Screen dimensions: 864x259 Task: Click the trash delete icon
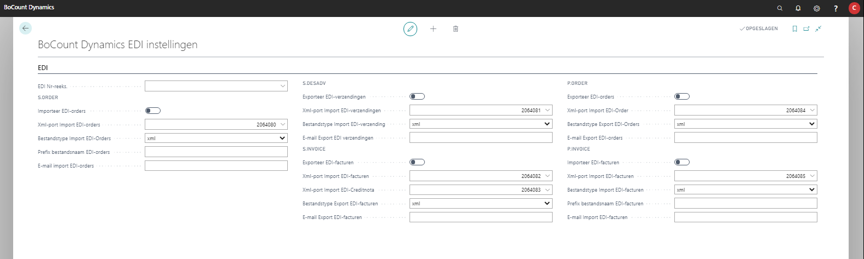(x=456, y=29)
